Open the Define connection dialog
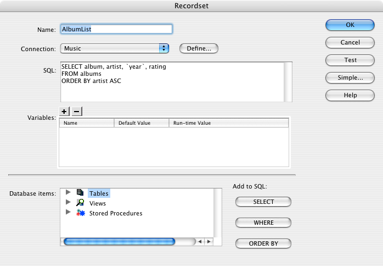The height and width of the screenshot is (266, 383). (x=199, y=48)
